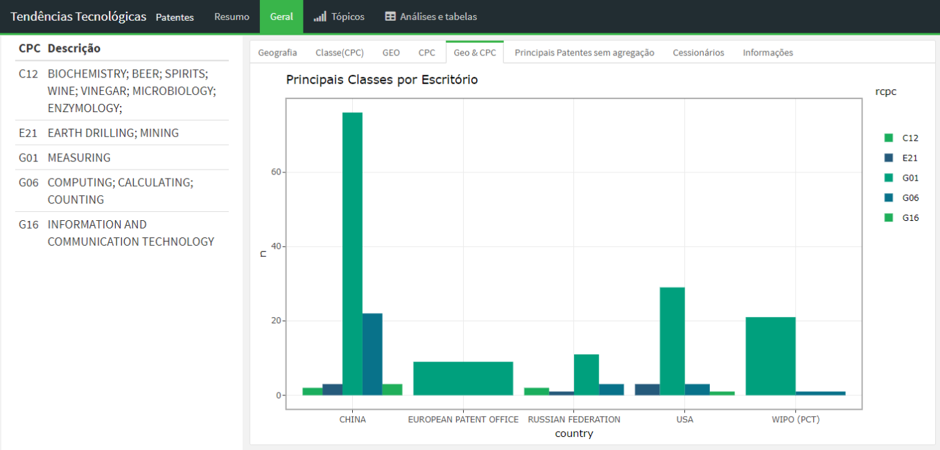Go to the Cessionários tab
The image size is (940, 450).
698,53
